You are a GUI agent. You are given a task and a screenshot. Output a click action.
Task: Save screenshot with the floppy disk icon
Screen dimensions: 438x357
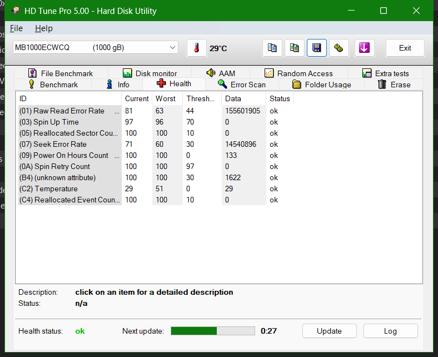tap(317, 48)
